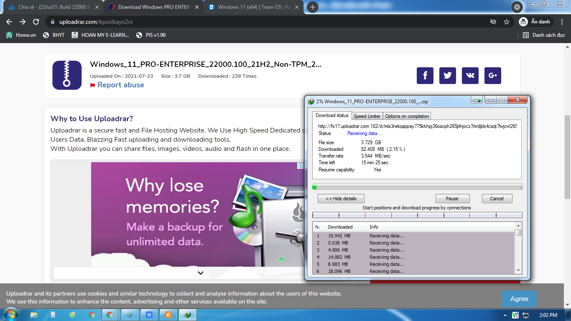This screenshot has width=571, height=321.
Task: Click the 'Why lose memories?' ad banner
Action: [198, 214]
